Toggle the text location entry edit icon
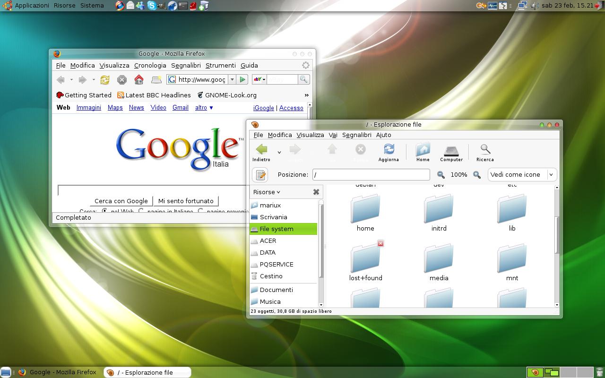 tap(260, 175)
